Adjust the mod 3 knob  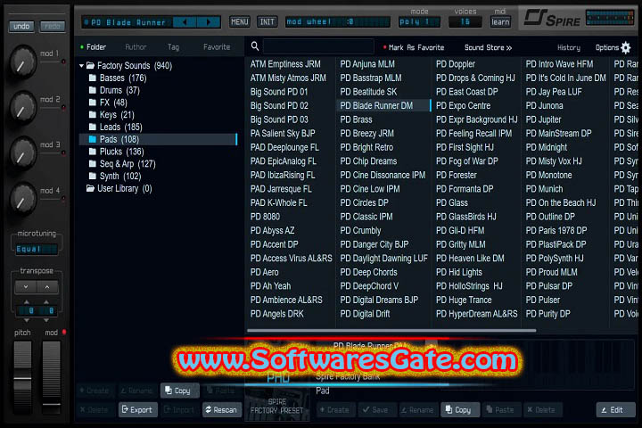22,153
